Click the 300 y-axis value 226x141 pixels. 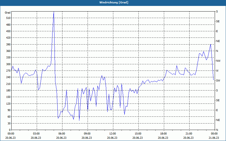pos(8,64)
